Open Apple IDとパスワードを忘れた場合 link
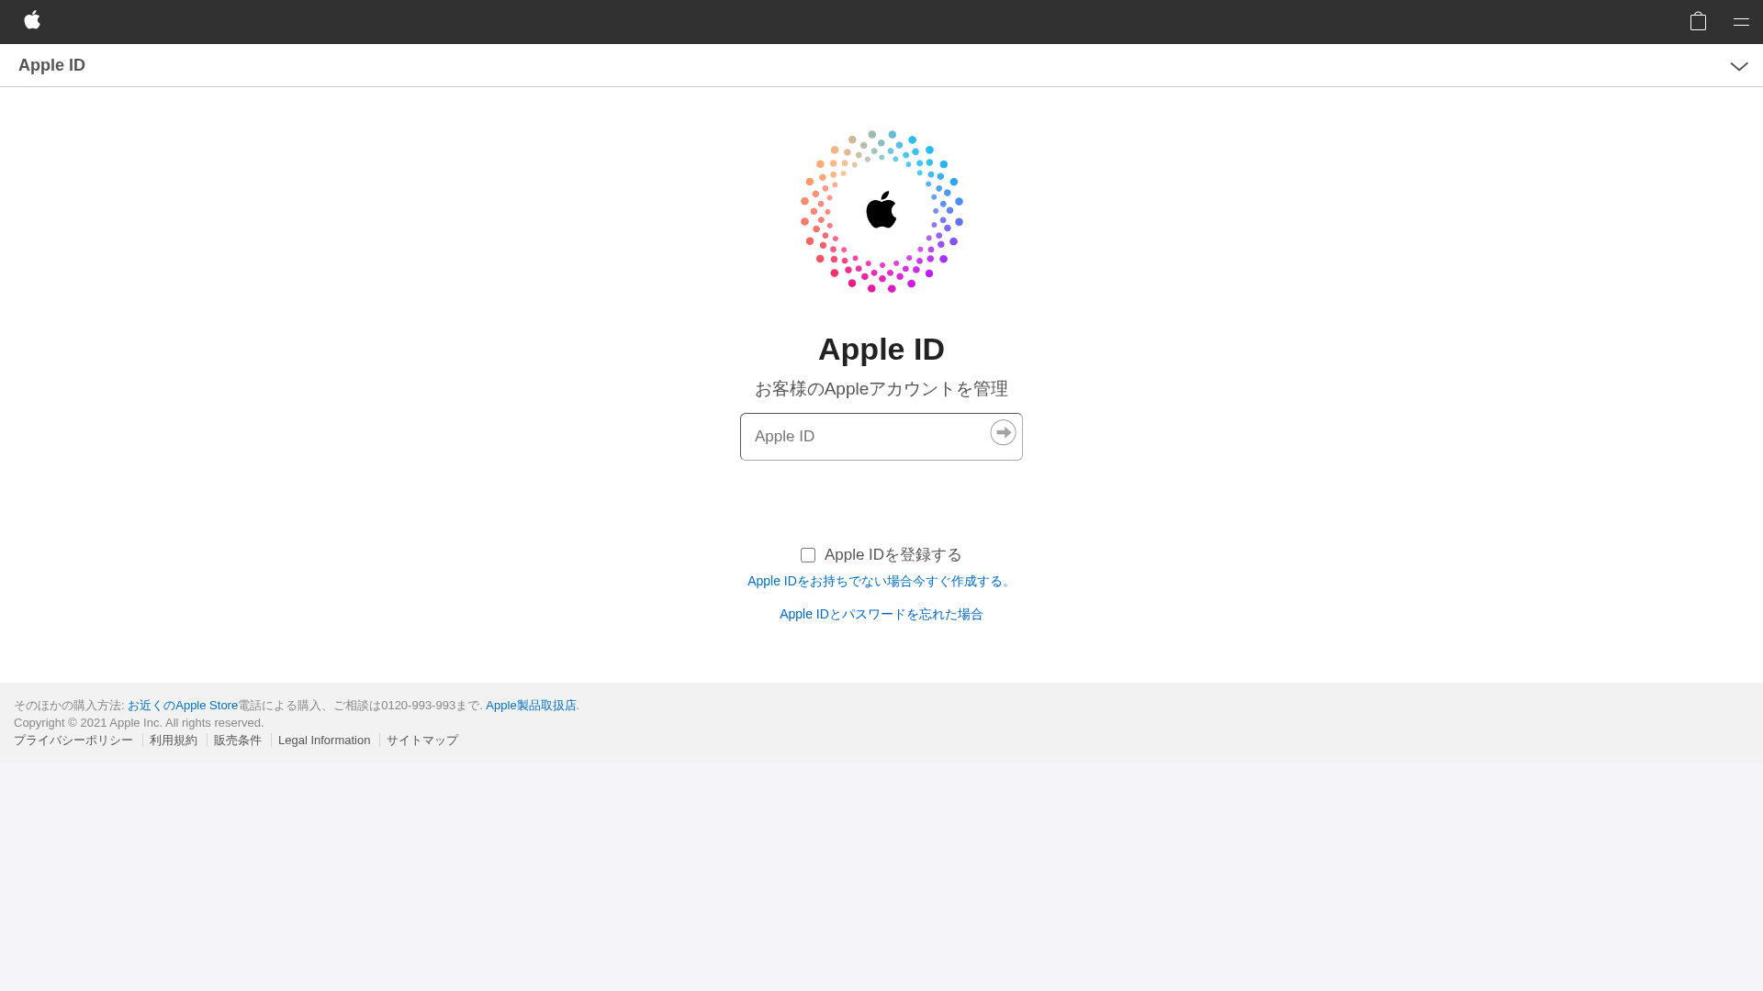 (881, 615)
